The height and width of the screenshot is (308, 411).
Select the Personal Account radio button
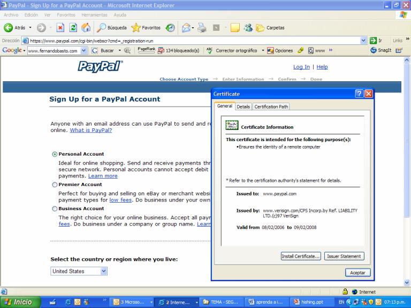click(55, 154)
